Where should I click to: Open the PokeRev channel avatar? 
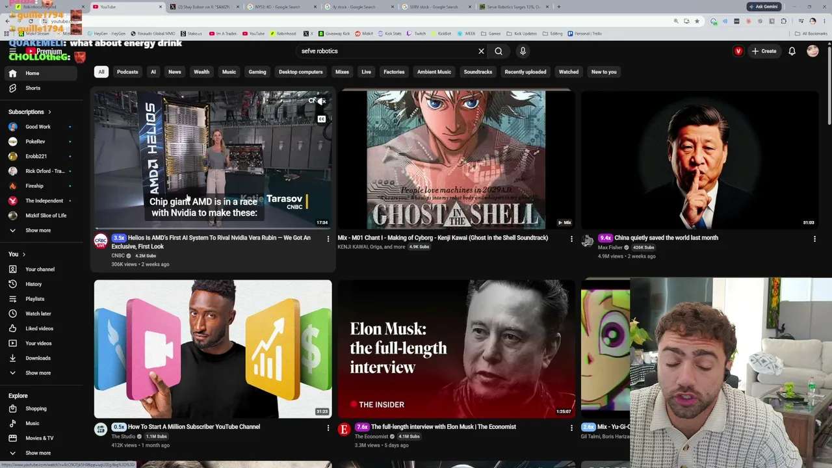[12, 142]
